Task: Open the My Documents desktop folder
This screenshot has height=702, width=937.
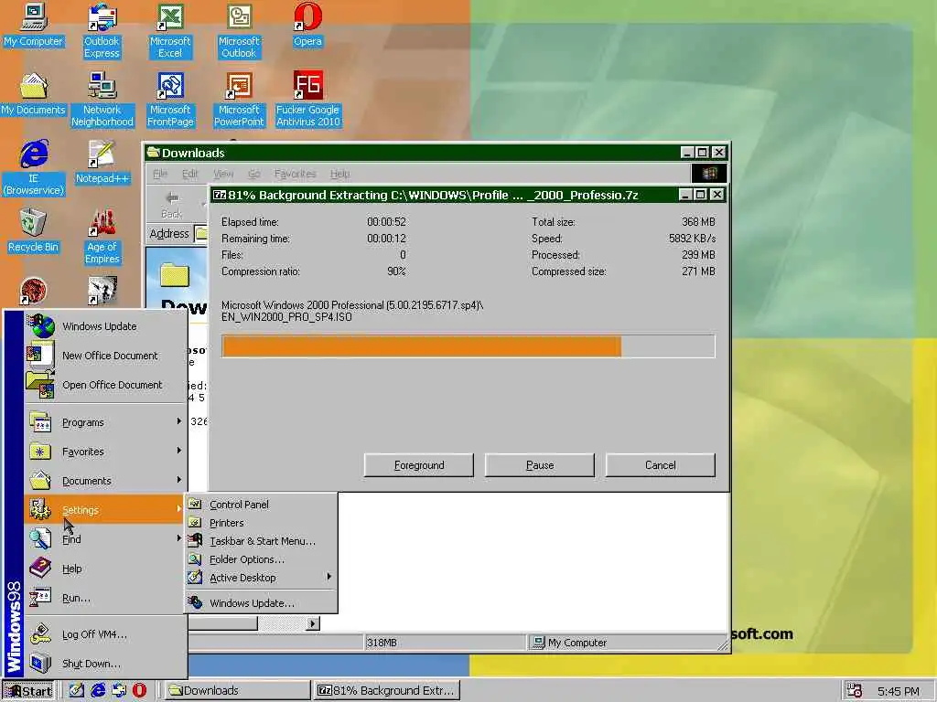Action: (33, 94)
